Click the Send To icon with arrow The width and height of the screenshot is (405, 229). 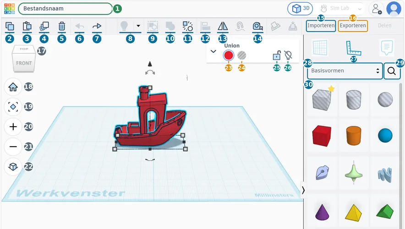pyautogui.click(x=293, y=26)
